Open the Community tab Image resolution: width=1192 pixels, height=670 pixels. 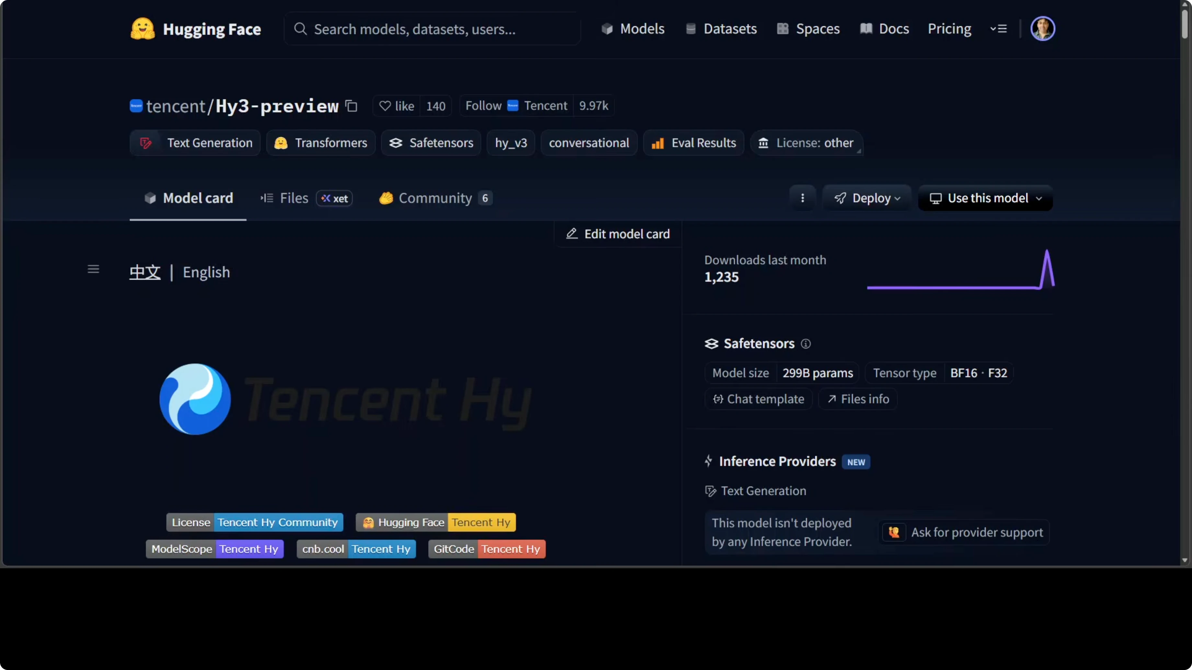tap(434, 198)
